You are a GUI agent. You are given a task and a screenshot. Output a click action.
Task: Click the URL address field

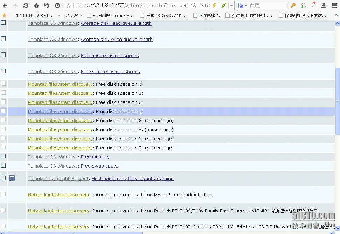pyautogui.click(x=142, y=6)
